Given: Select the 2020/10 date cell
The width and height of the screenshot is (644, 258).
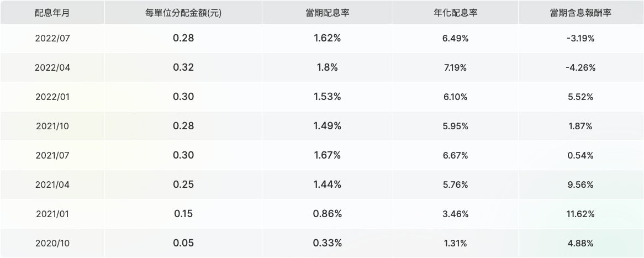Looking at the screenshot, I should coord(52,243).
